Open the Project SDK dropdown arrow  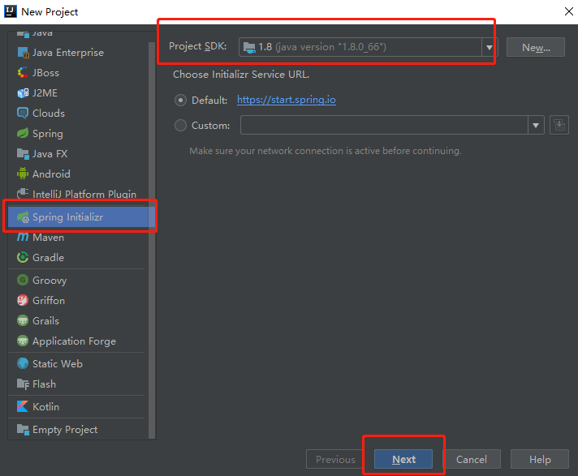[490, 47]
